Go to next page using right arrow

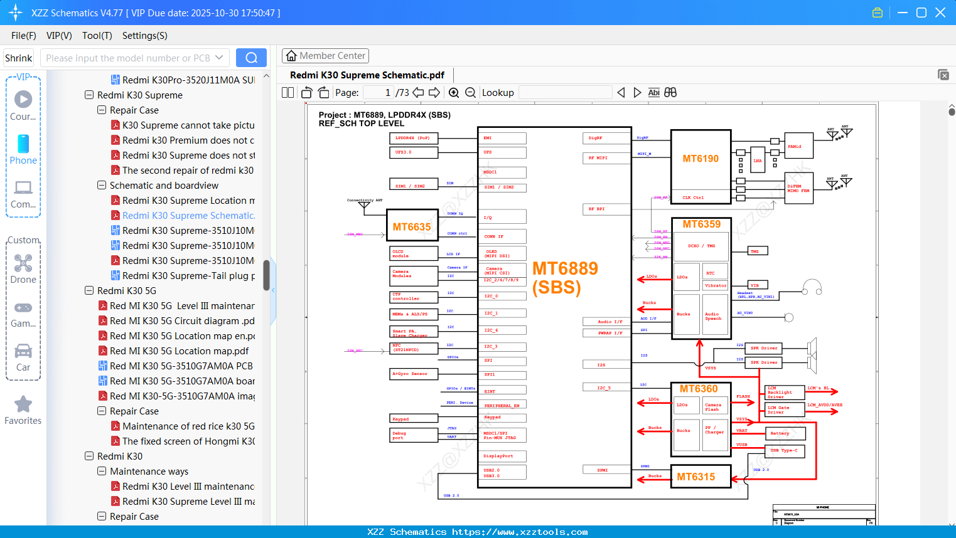(432, 92)
